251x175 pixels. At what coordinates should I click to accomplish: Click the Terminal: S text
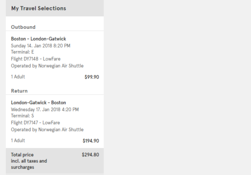coord(22,116)
